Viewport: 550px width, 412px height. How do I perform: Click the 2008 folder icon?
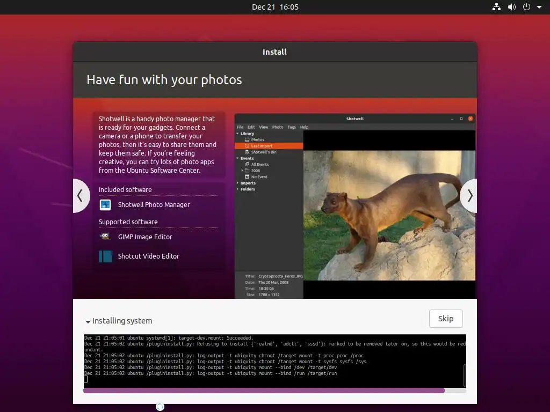(x=247, y=171)
